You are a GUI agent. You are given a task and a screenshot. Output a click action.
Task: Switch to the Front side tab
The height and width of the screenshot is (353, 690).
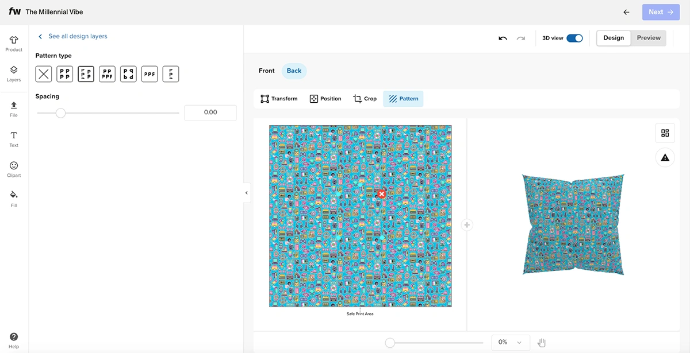[266, 71]
